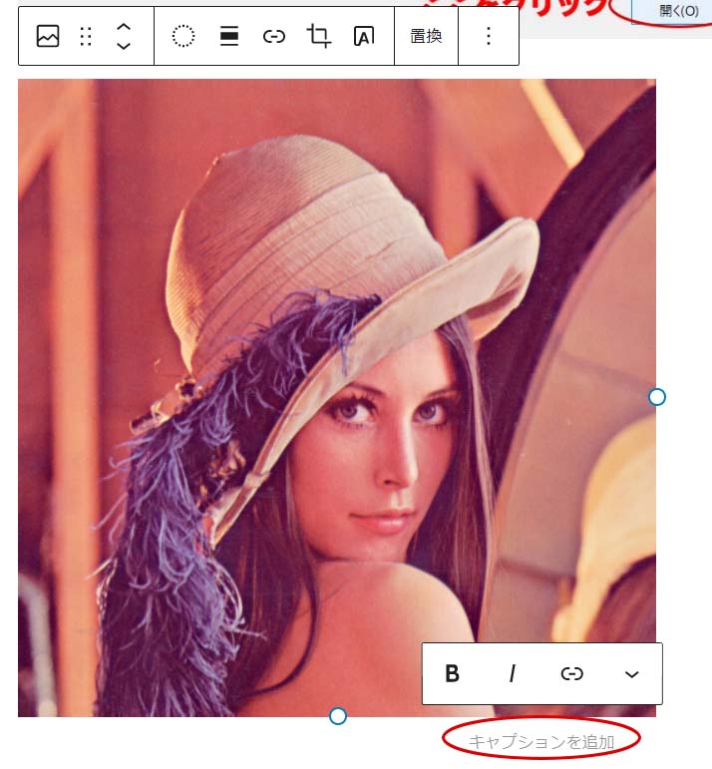Add text over the image
712x769 pixels.
(364, 37)
